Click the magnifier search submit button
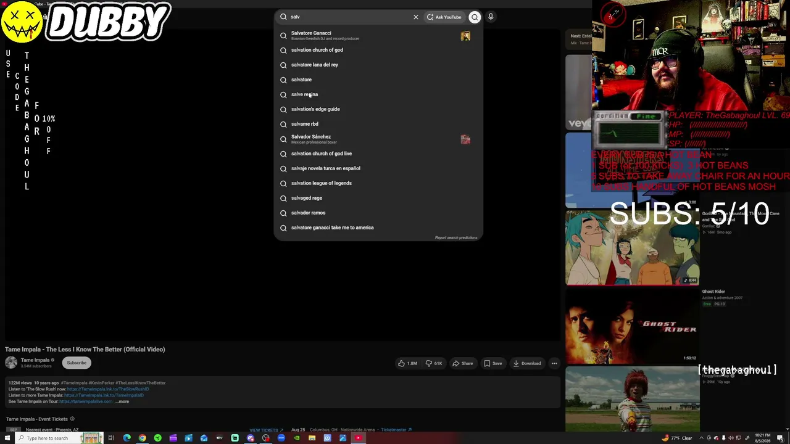790x444 pixels. coord(475,17)
